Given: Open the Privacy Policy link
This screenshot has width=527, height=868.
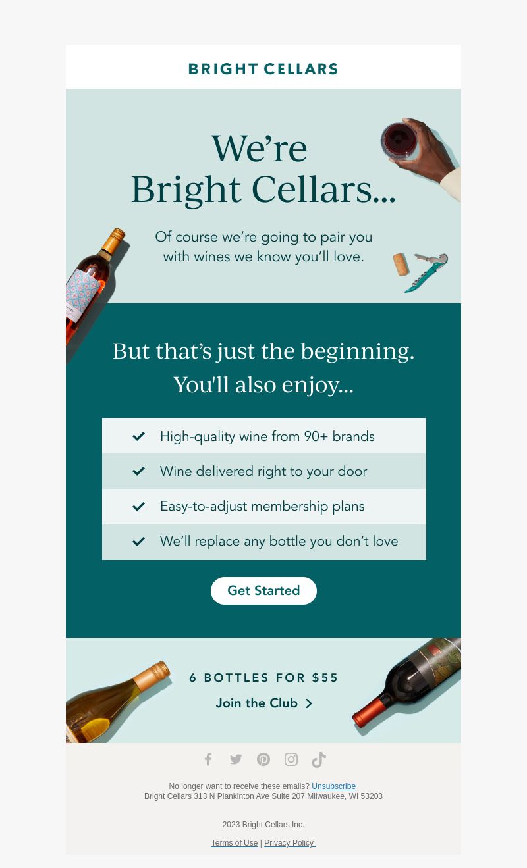Looking at the screenshot, I should pyautogui.click(x=290, y=843).
